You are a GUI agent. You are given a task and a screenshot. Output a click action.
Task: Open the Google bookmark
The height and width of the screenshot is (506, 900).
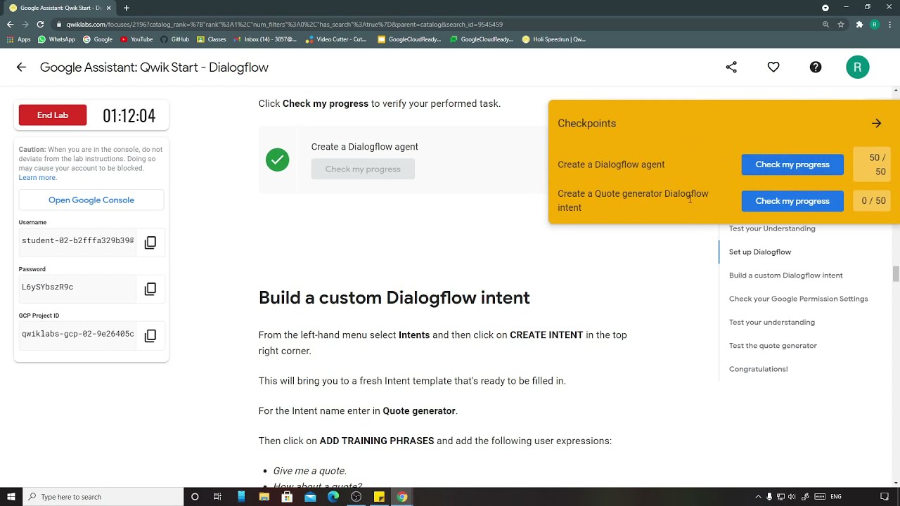(98, 39)
